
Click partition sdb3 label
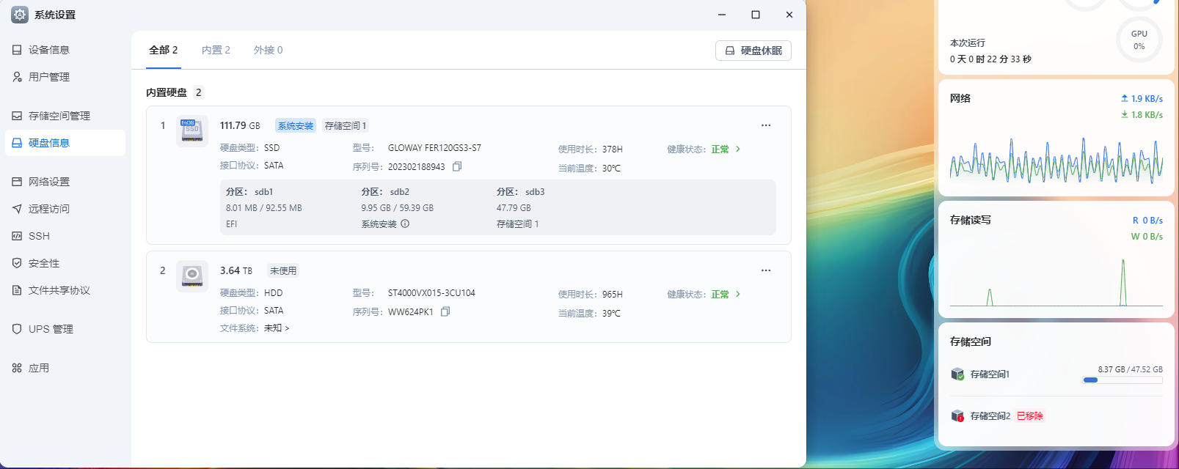pyautogui.click(x=521, y=192)
